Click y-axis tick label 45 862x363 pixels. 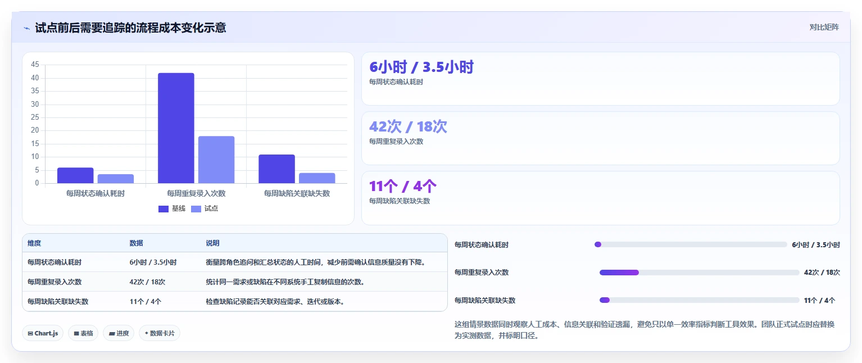(x=35, y=65)
